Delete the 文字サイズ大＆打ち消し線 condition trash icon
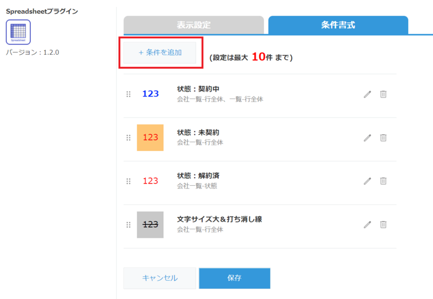This screenshot has height=299, width=433. [383, 224]
